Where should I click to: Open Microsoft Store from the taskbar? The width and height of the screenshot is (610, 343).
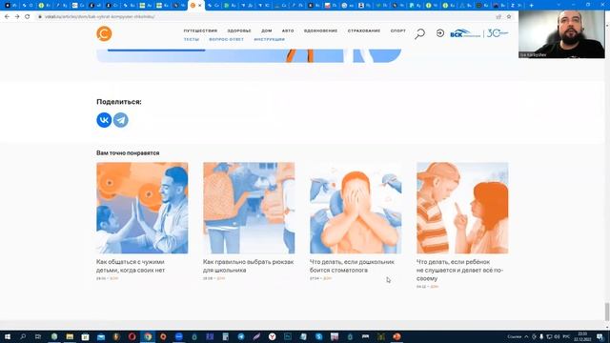(x=85, y=336)
